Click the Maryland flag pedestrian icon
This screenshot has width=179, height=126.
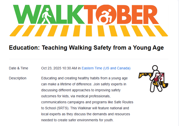(154, 79)
